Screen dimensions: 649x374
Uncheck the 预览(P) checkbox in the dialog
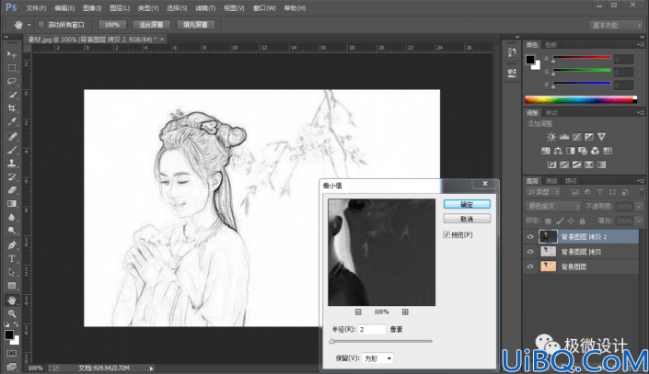pos(446,234)
